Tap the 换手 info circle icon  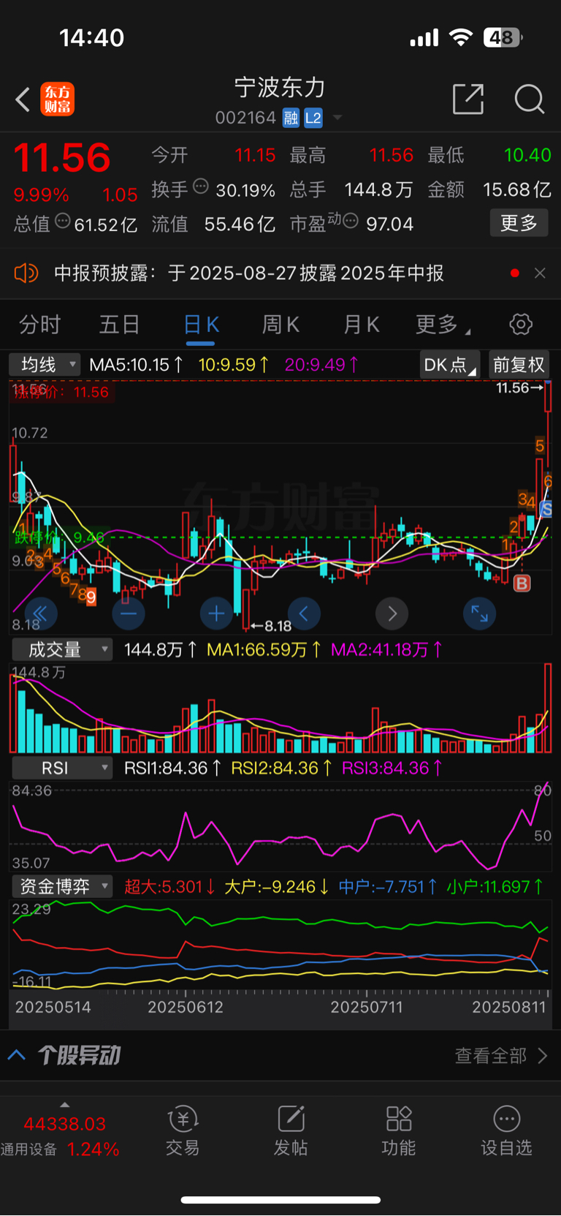click(x=200, y=187)
